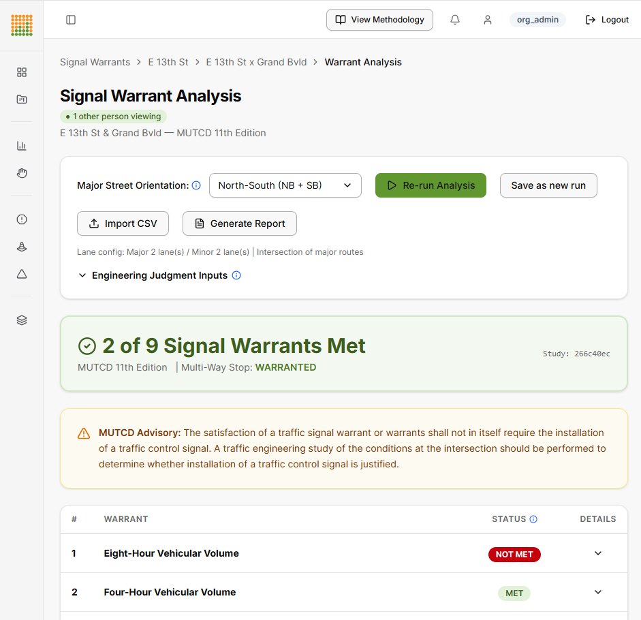641x620 pixels.
Task: Click info icon beside Engineering Judgment Inputs
Action: 236,275
